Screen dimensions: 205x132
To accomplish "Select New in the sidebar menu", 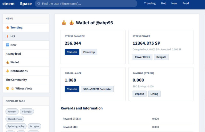I will [26, 45].
